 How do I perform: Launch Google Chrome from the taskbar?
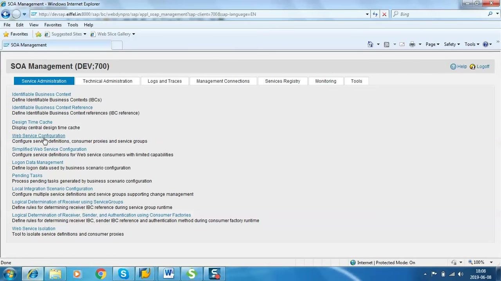click(101, 274)
